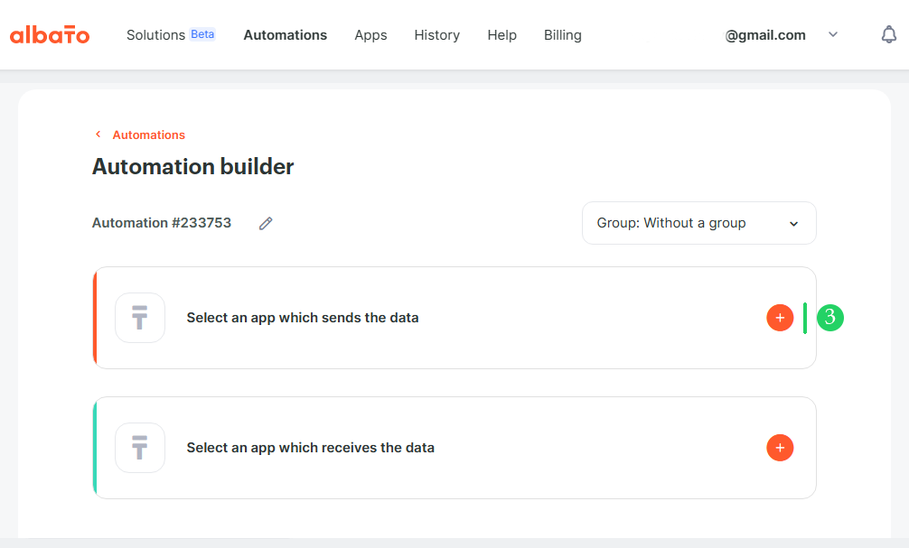The image size is (909, 548).
Task: Open notifications bell icon
Action: click(889, 34)
